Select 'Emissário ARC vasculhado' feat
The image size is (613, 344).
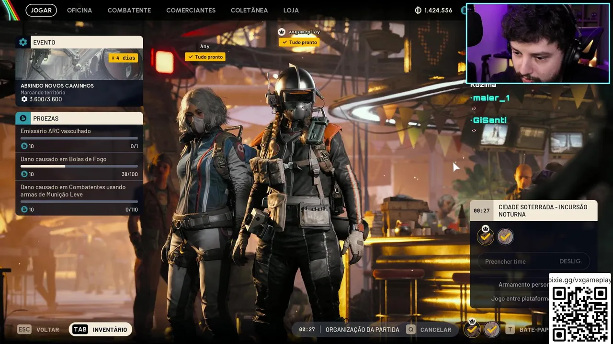[x=56, y=131]
